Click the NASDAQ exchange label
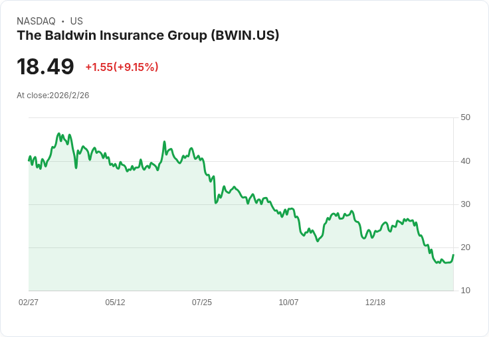The height and width of the screenshot is (337, 489). (36, 21)
